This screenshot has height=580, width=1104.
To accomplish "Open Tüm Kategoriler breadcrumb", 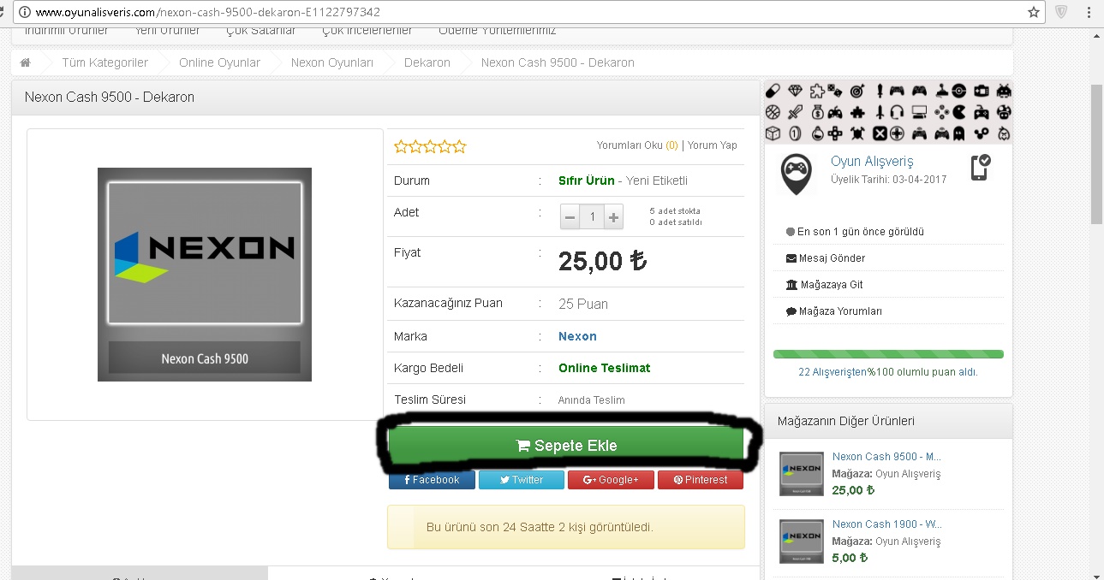I will pos(104,62).
